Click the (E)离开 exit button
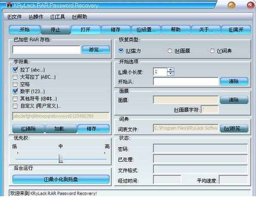 [236, 30]
